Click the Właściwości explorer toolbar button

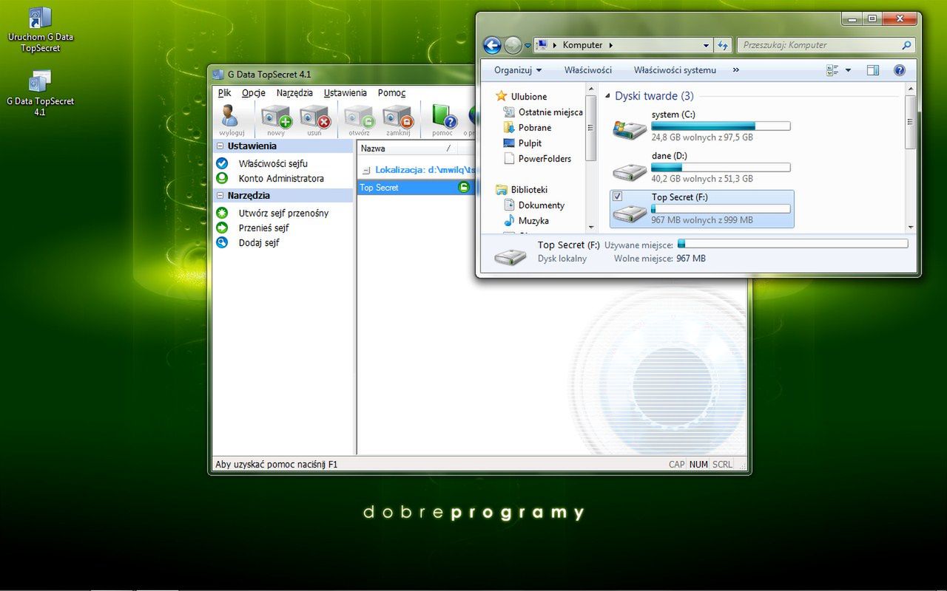coord(588,70)
